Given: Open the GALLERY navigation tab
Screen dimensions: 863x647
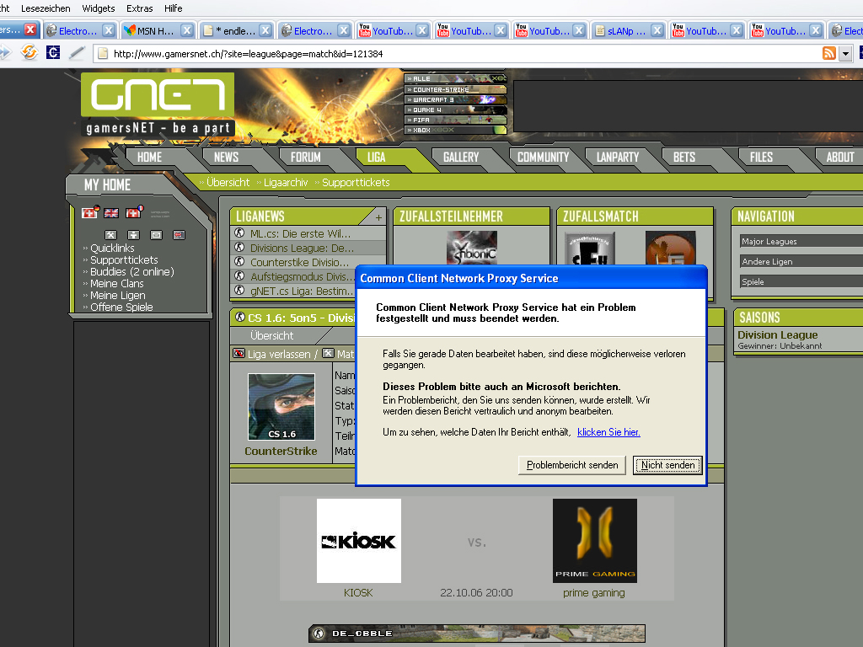Looking at the screenshot, I should (461, 158).
